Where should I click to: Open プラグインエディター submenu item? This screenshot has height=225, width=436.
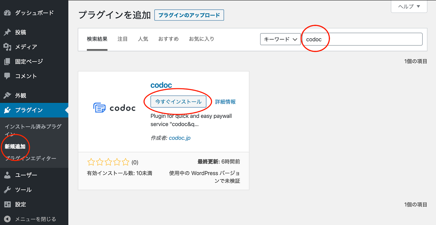[31, 158]
